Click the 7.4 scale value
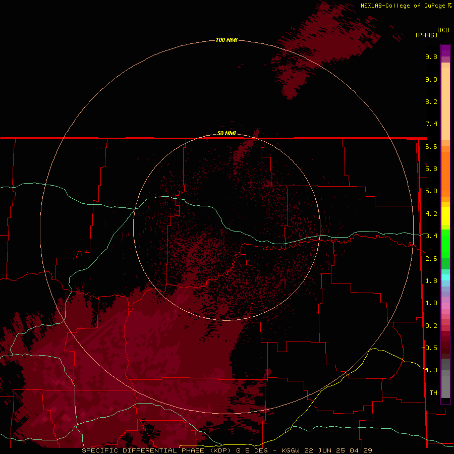Image resolution: width=454 pixels, height=454 pixels. (x=431, y=124)
